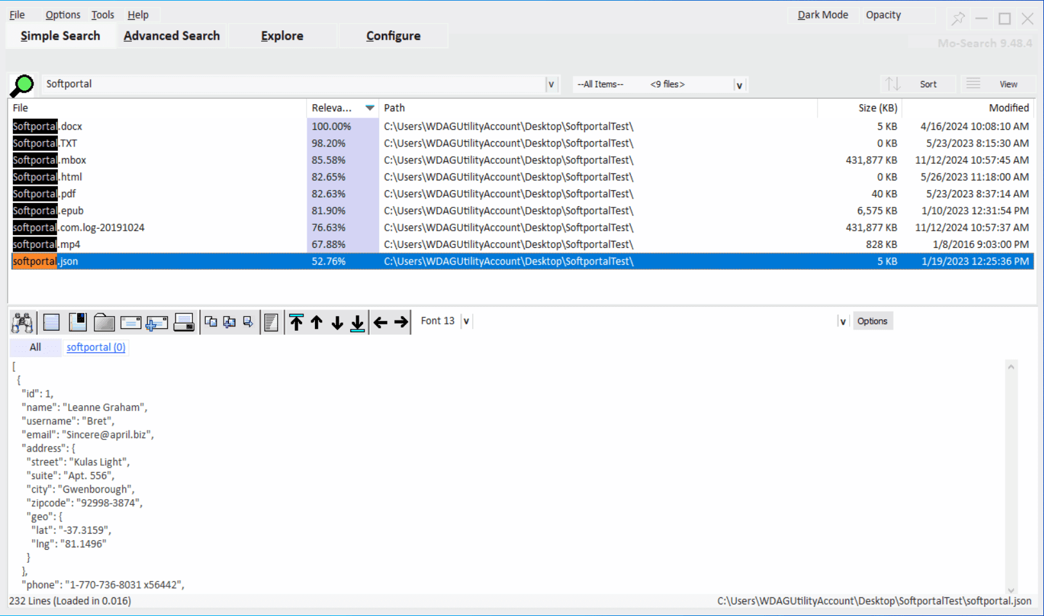This screenshot has height=616, width=1044.
Task: Click the envelope email icon
Action: tap(130, 322)
